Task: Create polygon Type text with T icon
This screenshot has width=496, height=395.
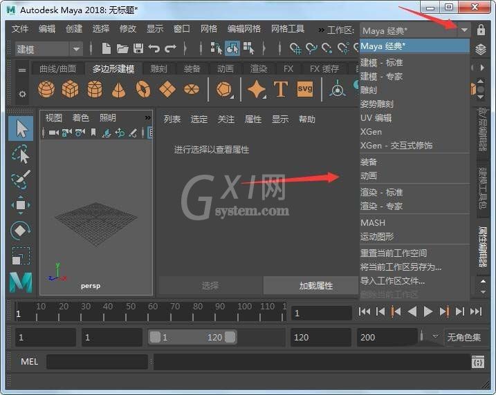Action: (281, 89)
